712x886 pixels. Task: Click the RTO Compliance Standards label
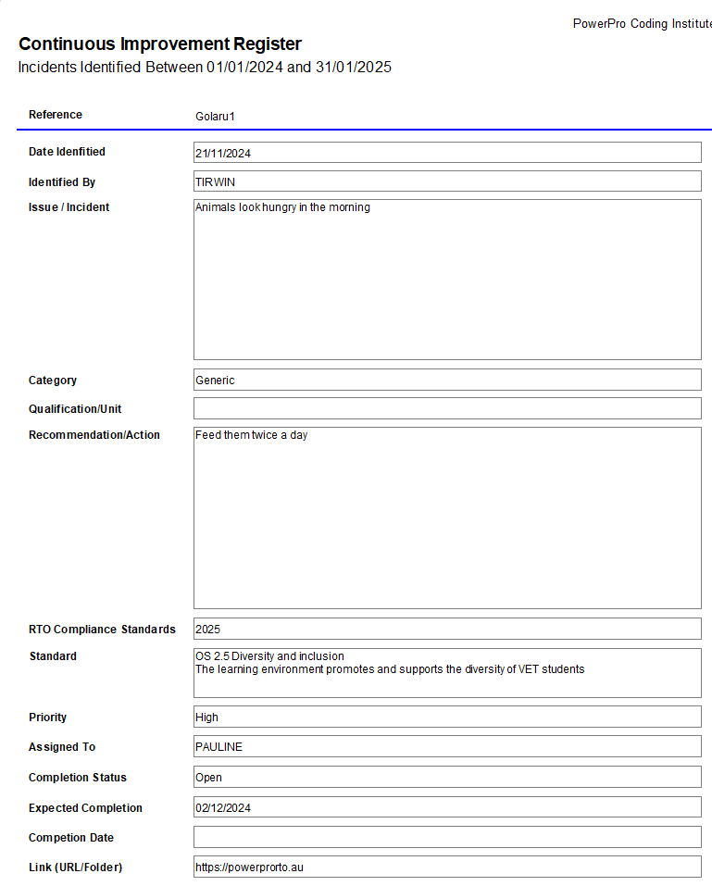102,630
